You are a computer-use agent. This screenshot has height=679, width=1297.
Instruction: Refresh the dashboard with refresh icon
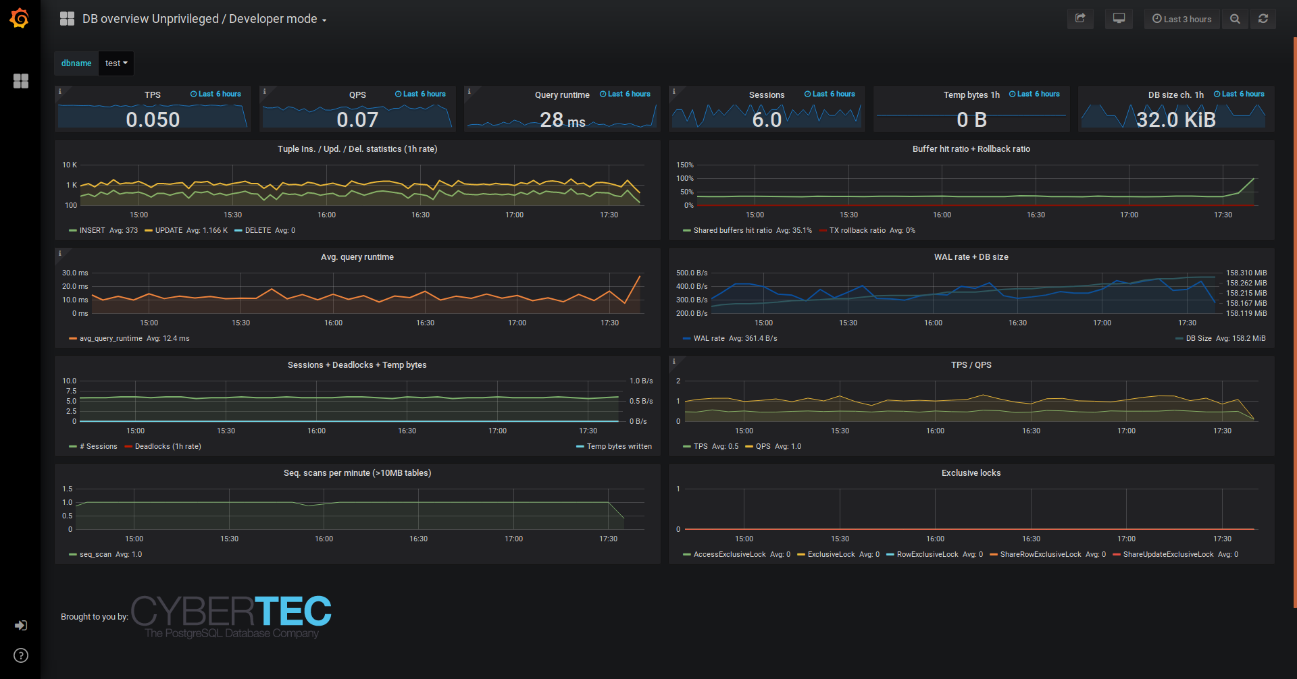pyautogui.click(x=1263, y=19)
